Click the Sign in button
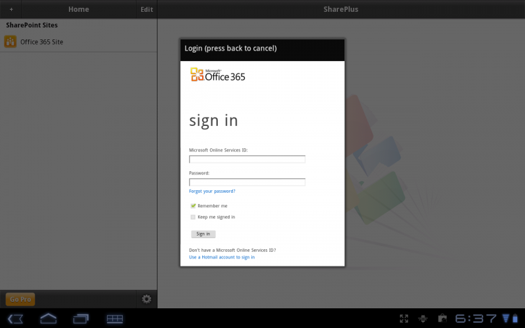 (203, 234)
